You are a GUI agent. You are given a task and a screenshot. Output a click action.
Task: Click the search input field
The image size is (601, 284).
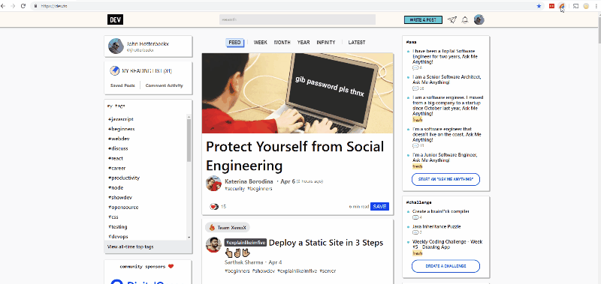(297, 19)
